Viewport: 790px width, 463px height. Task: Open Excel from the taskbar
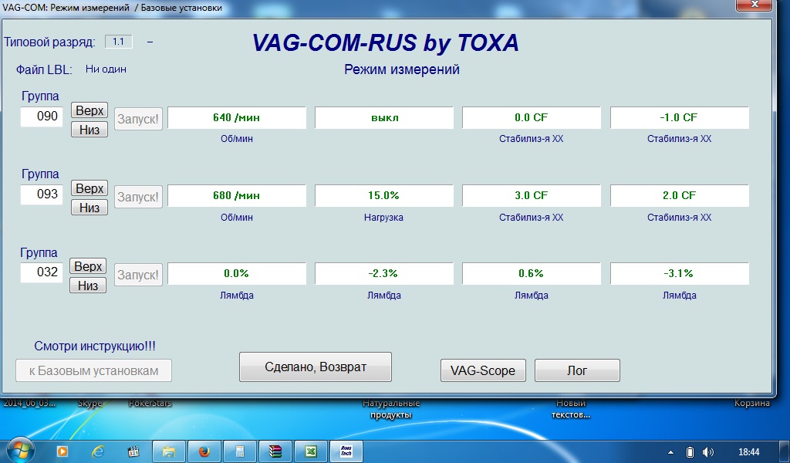click(310, 451)
